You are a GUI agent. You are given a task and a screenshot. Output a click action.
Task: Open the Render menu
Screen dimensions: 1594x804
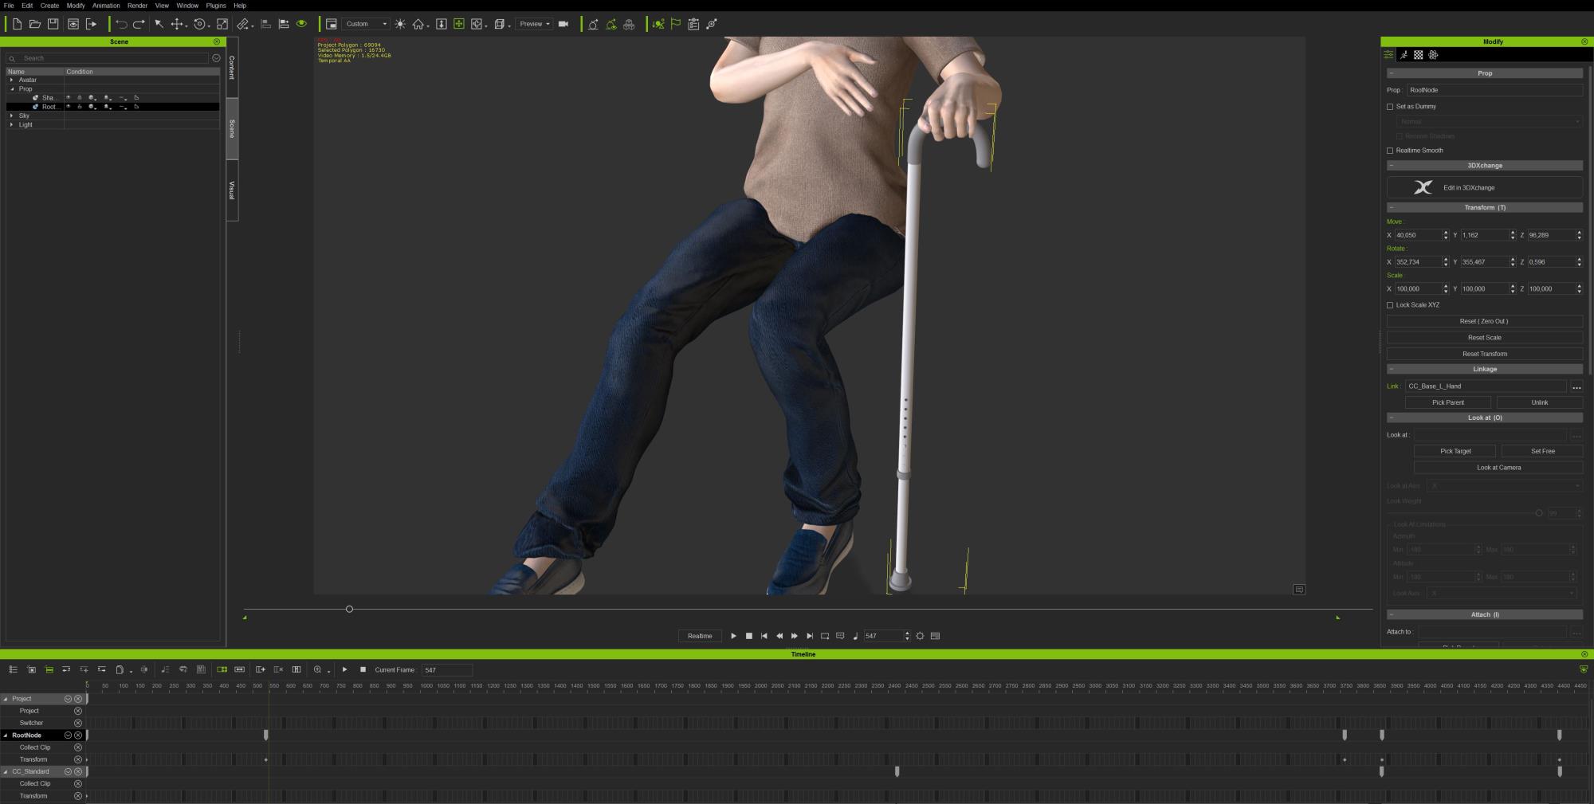point(137,6)
